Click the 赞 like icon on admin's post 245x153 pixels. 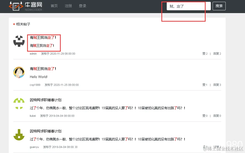(x=204, y=53)
